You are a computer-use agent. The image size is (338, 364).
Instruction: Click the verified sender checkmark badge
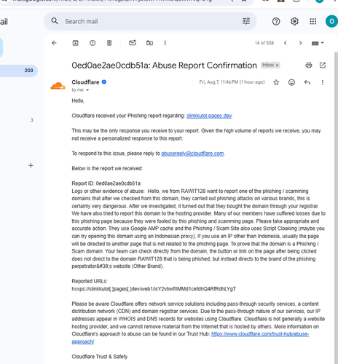[x=104, y=82]
